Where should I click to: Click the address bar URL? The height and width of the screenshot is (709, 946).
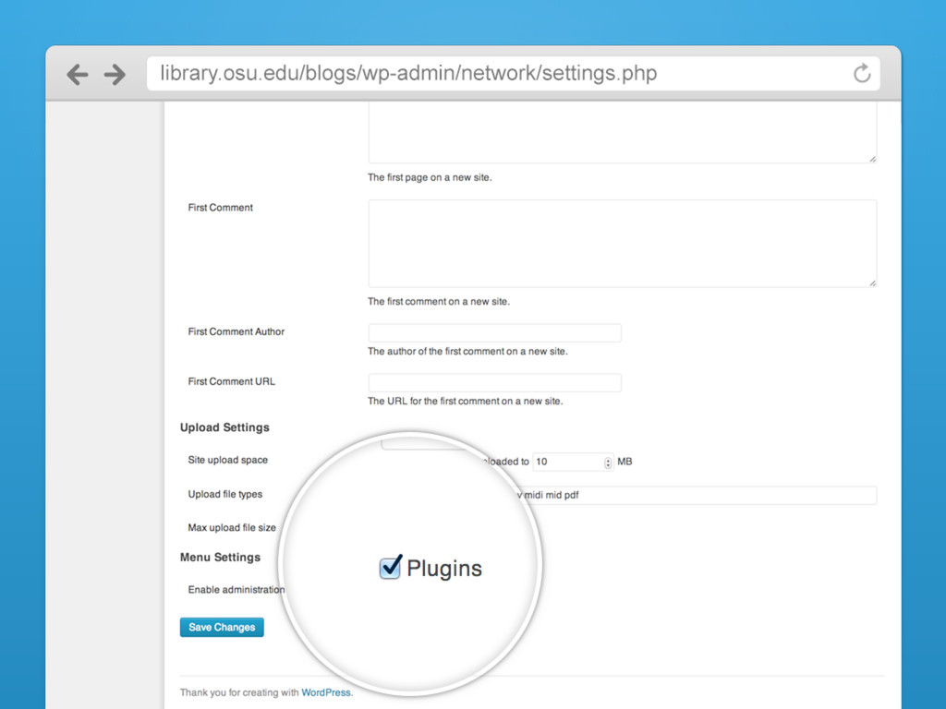coord(408,74)
